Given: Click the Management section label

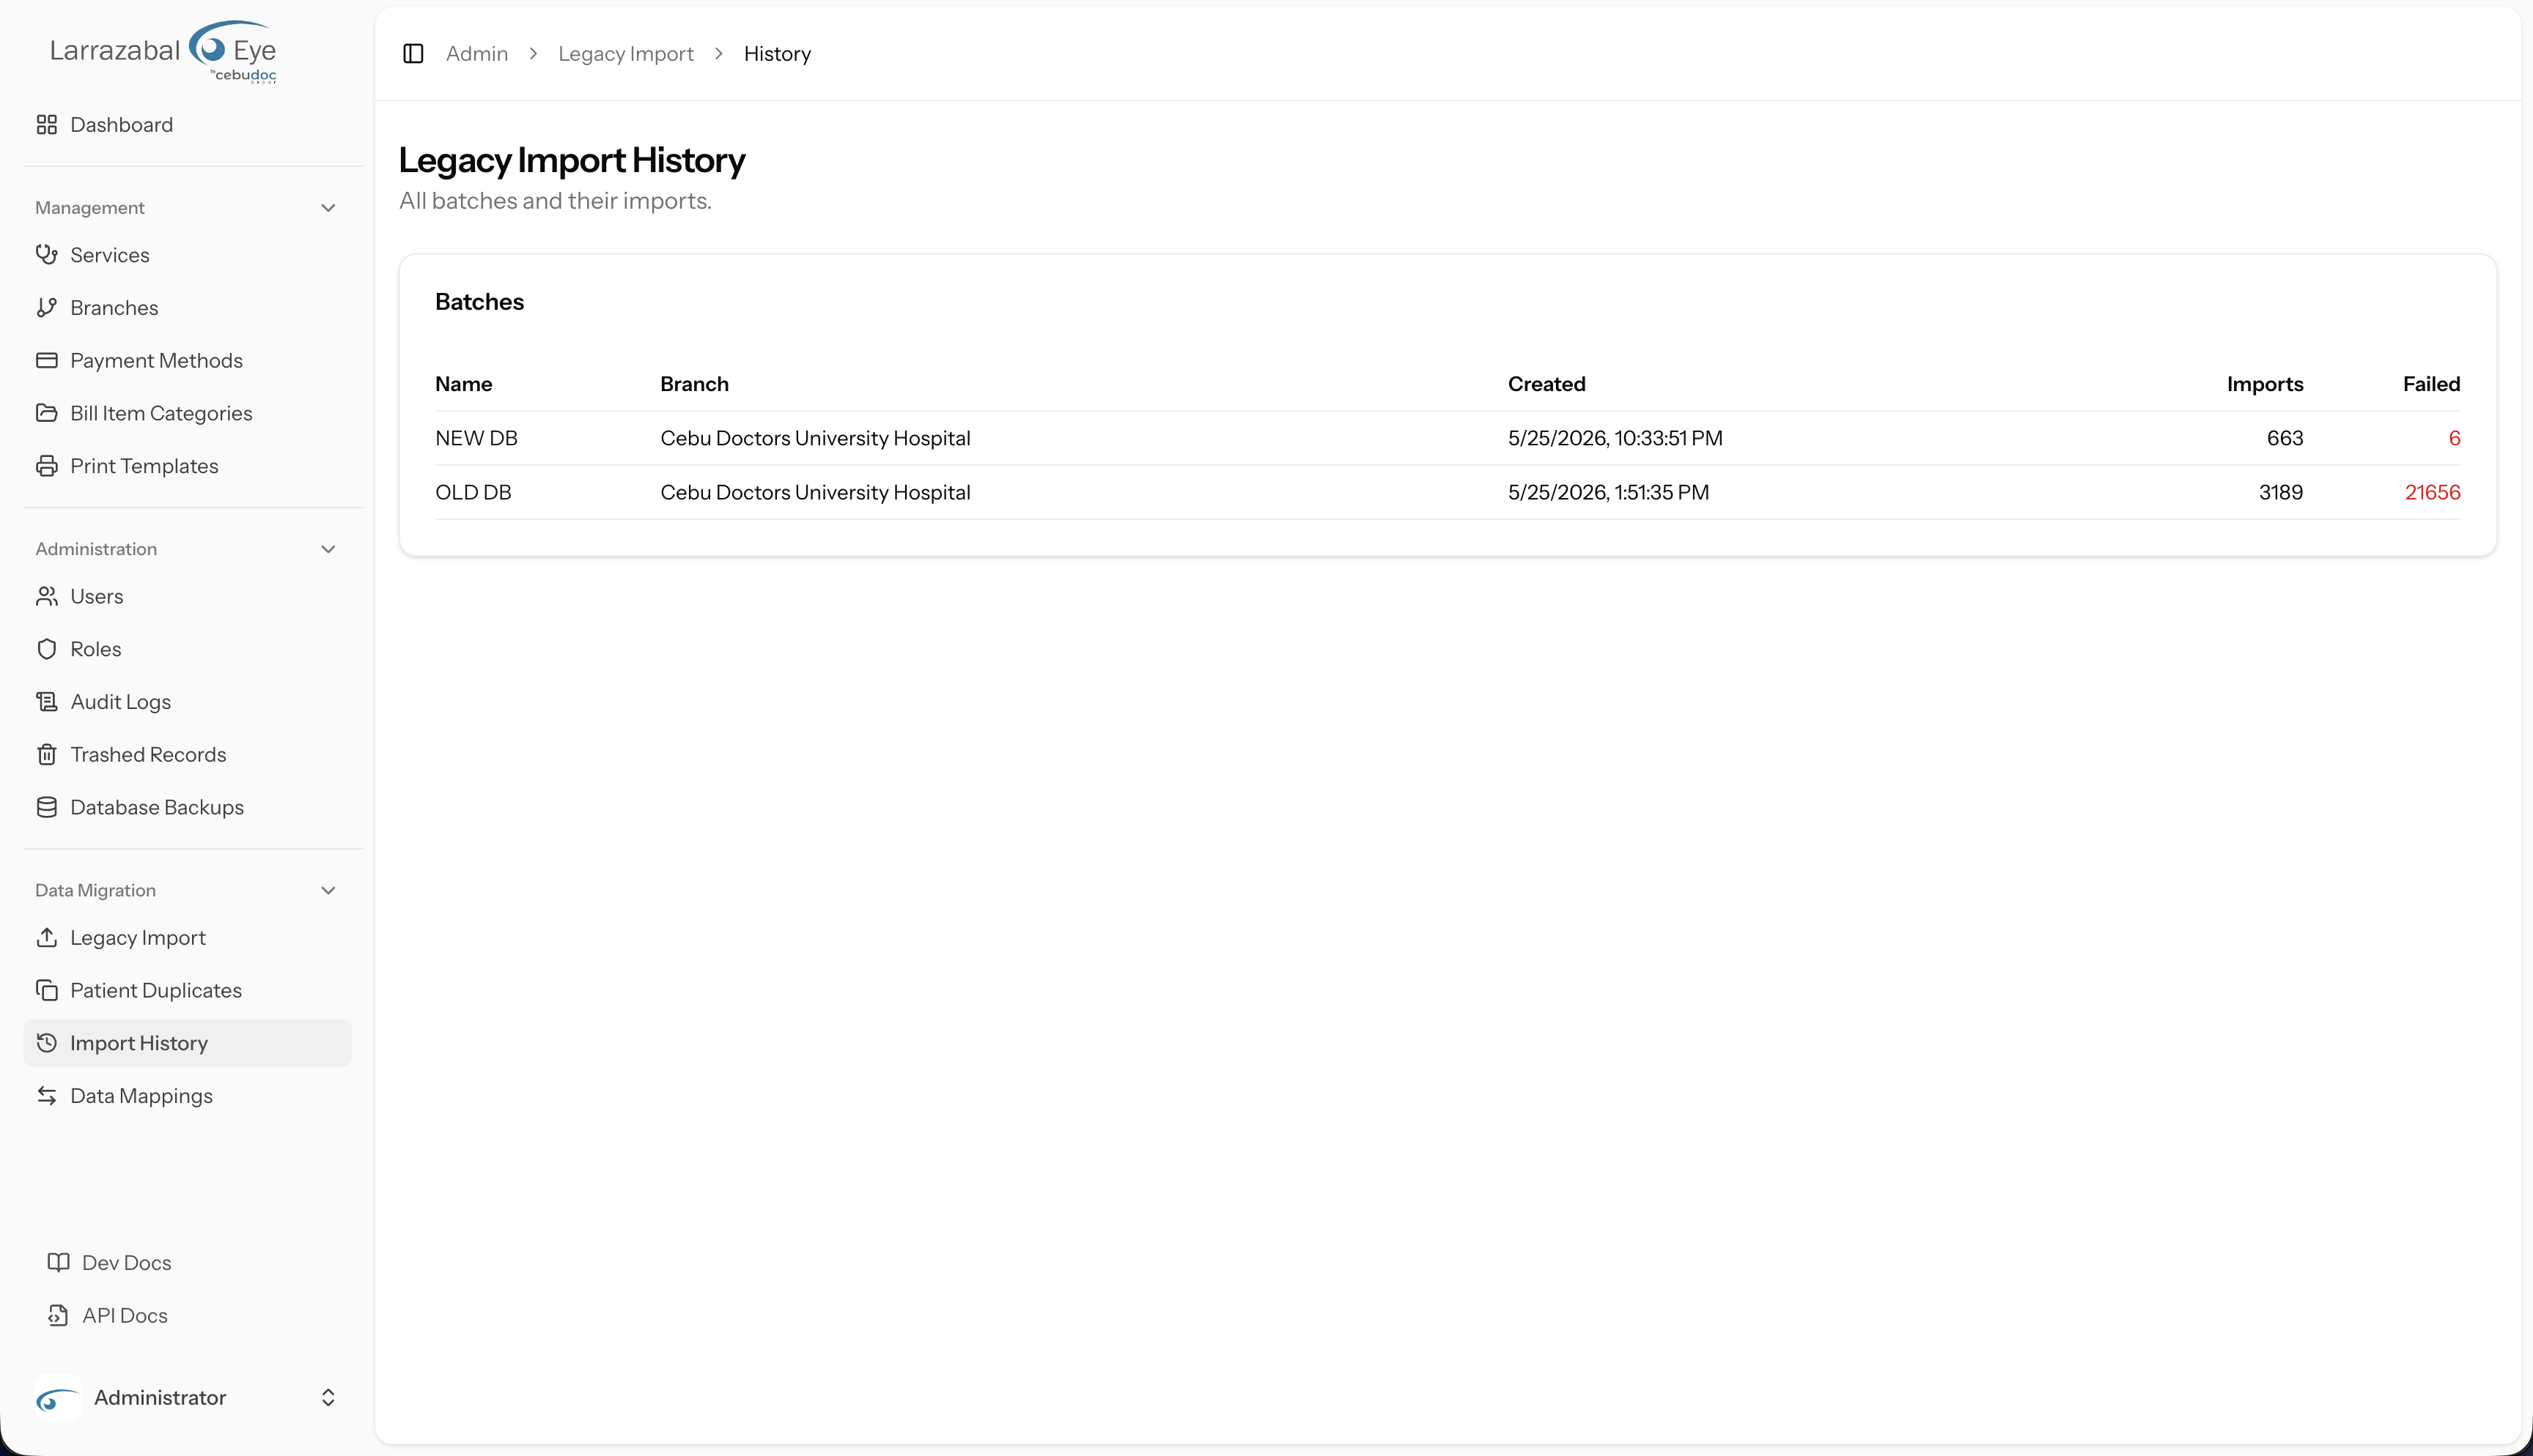Looking at the screenshot, I should coord(90,208).
